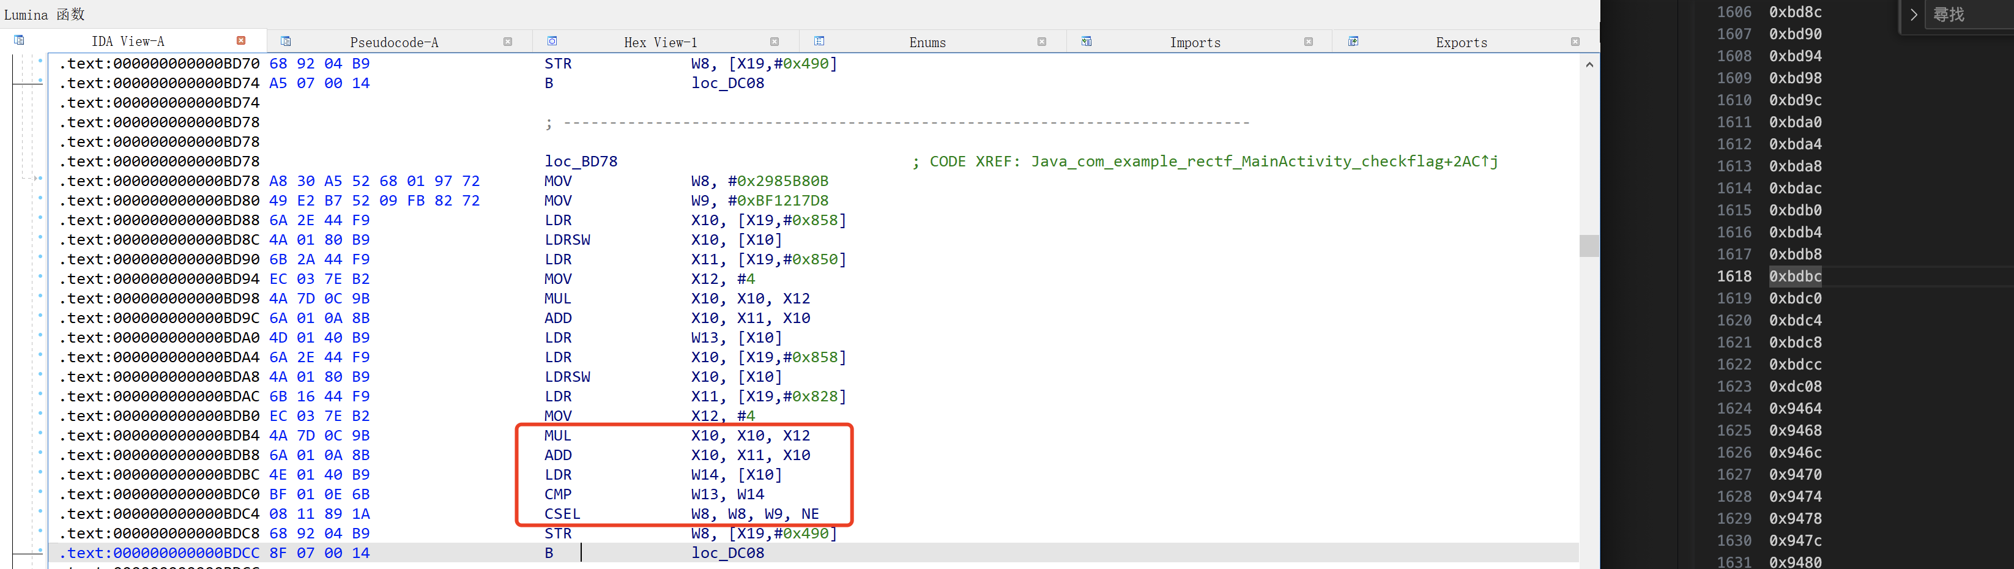Click hex bytes 8F 07 00 14
The height and width of the screenshot is (569, 2014).
click(319, 552)
